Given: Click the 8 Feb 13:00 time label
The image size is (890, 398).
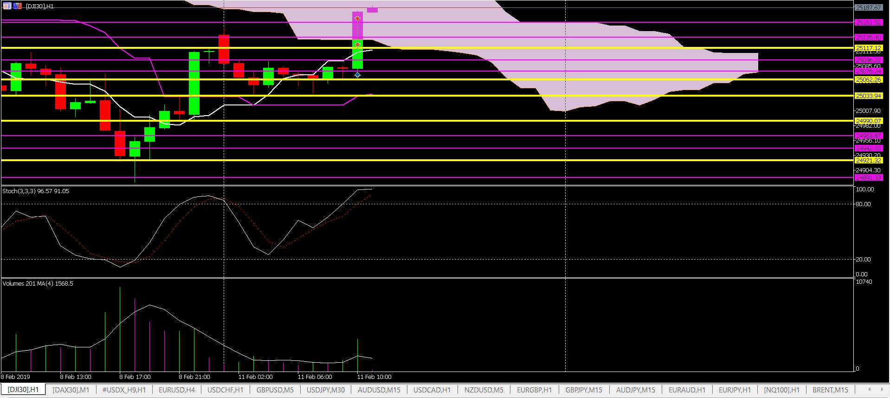Looking at the screenshot, I should point(76,377).
